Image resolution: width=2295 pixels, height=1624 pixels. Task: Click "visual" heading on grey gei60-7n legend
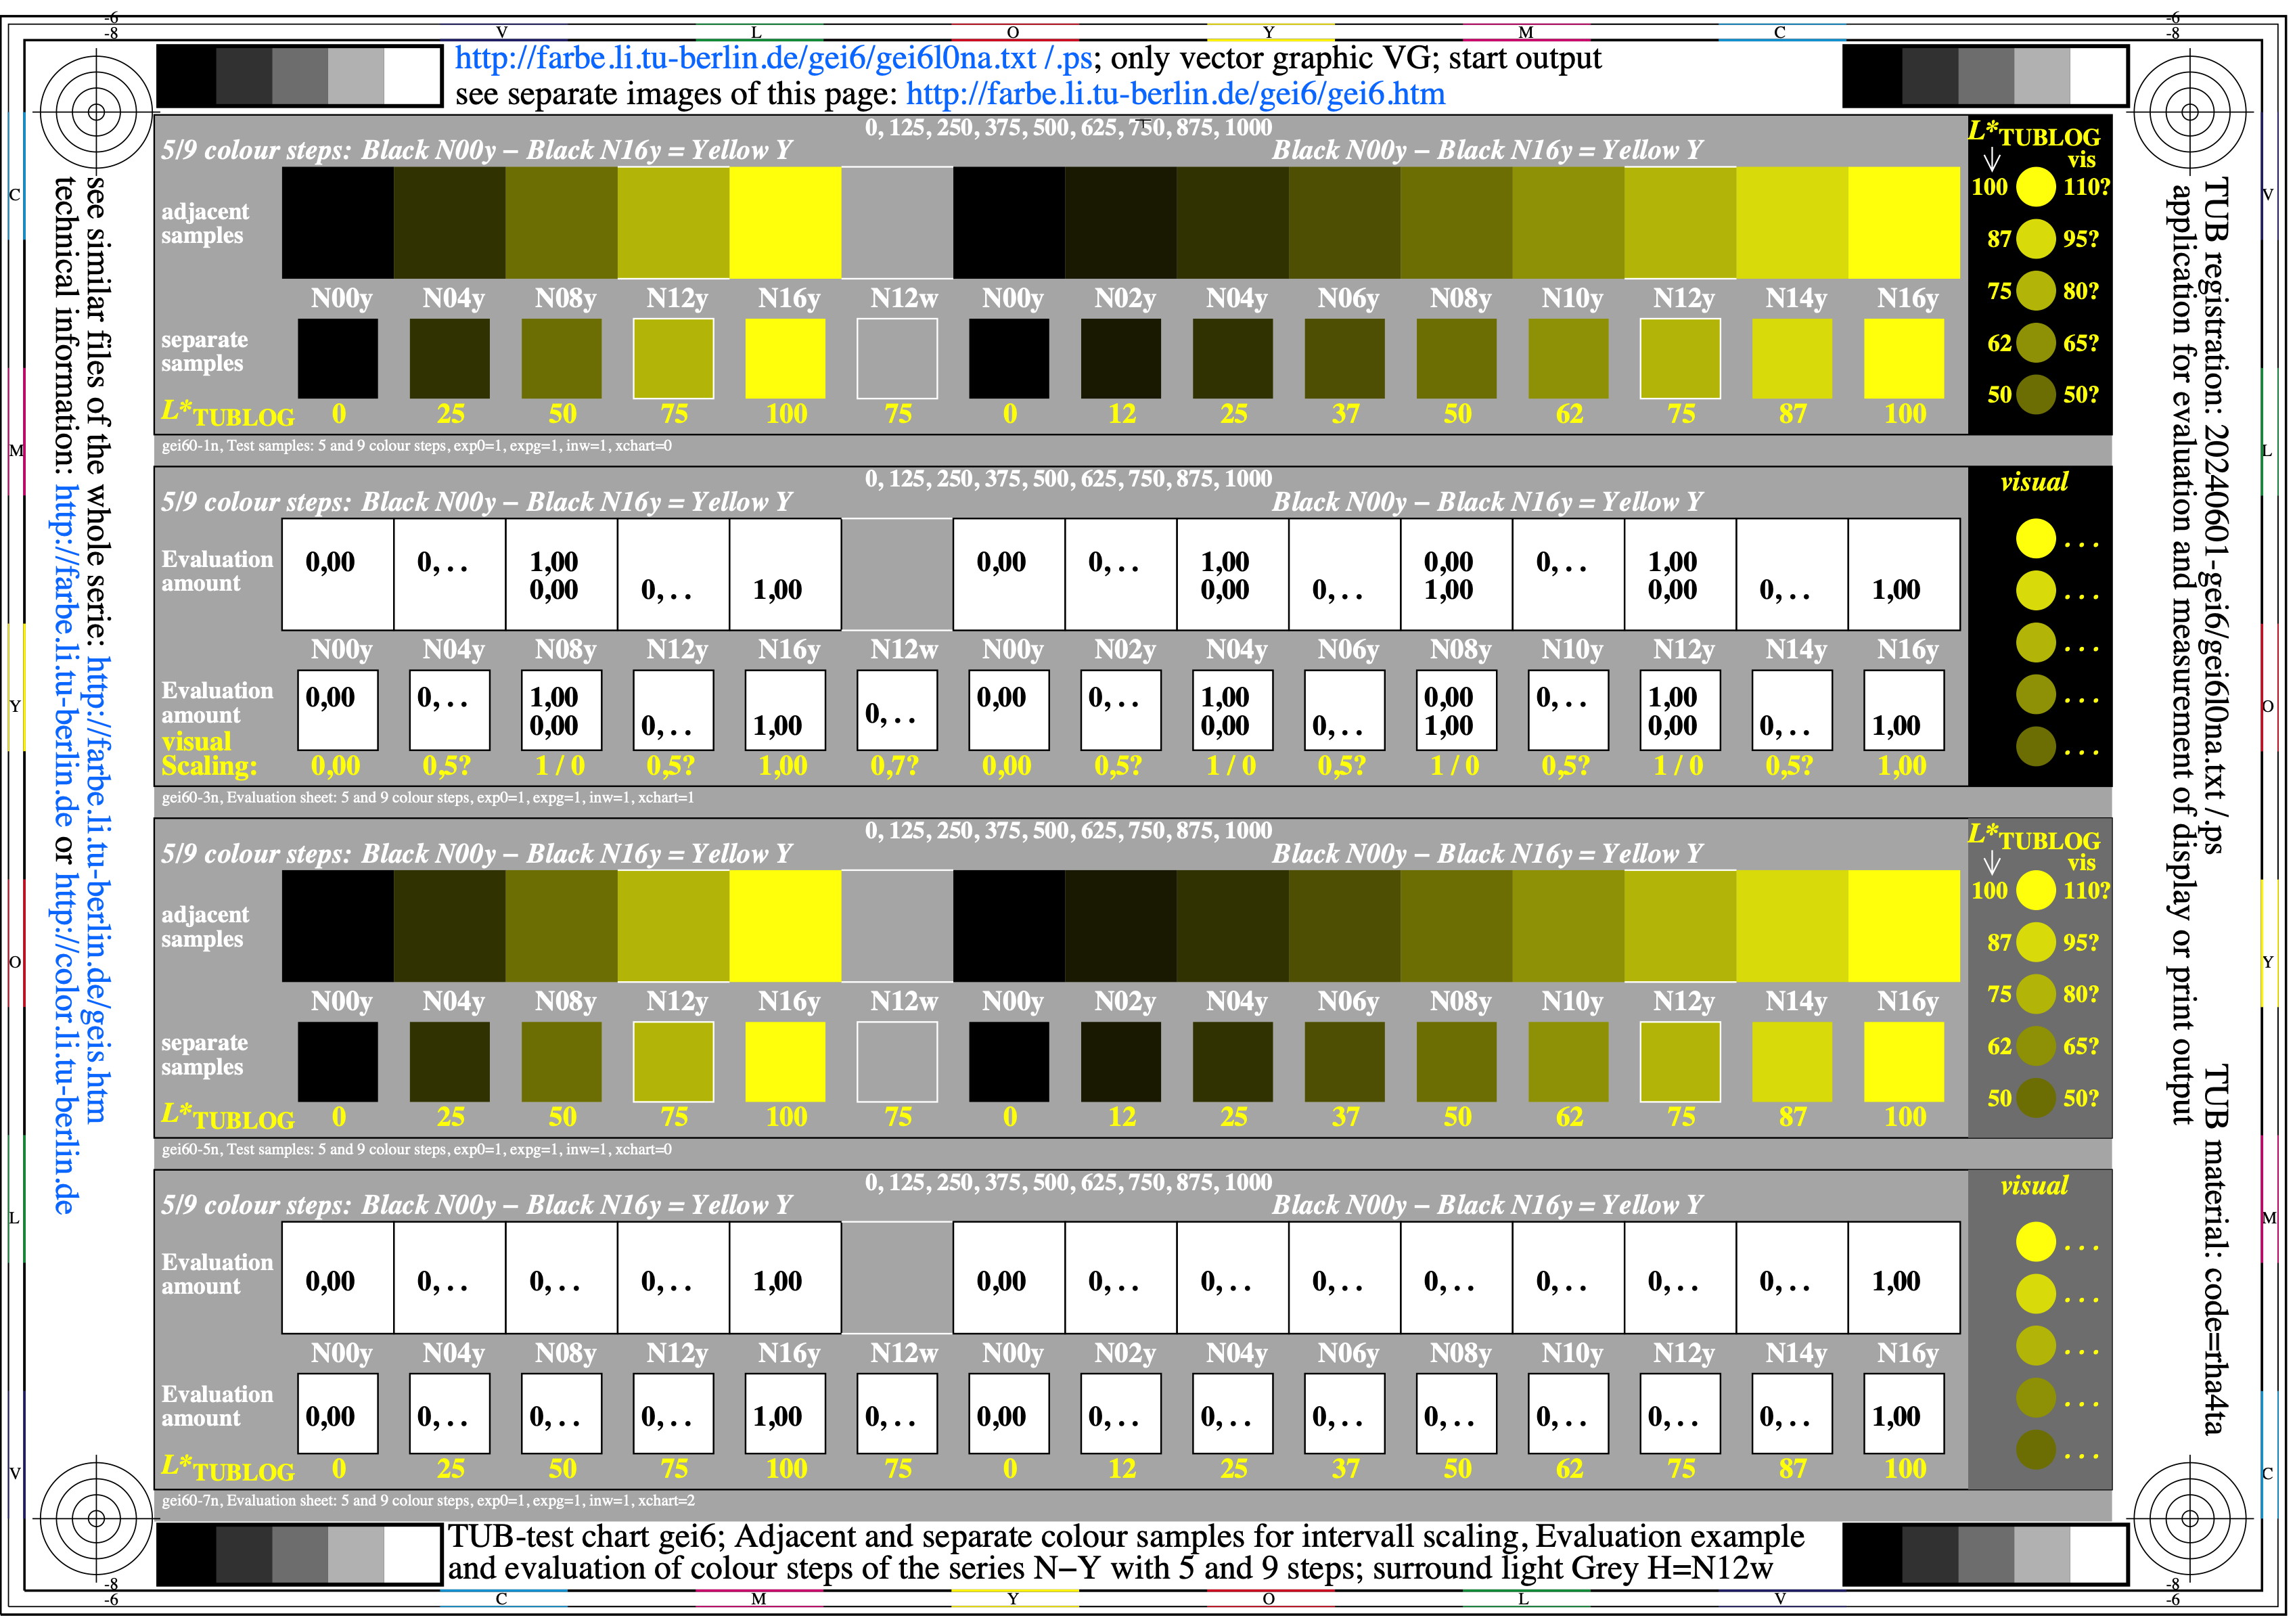pos(2034,1186)
